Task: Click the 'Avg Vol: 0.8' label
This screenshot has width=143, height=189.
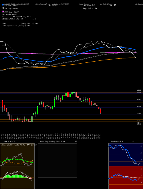Action: (89, 5)
